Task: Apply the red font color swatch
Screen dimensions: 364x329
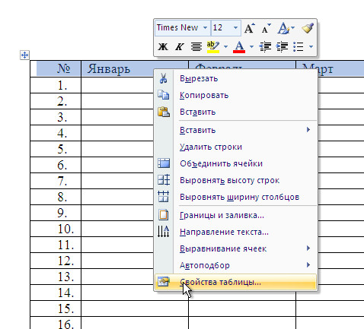Action: tap(239, 47)
